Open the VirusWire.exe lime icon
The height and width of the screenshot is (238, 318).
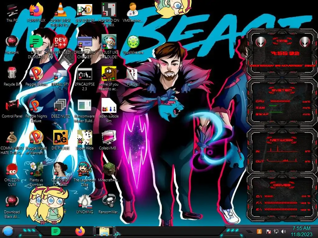click(x=133, y=42)
